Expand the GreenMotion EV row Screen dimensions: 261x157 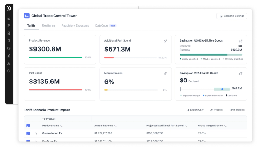click(x=36, y=134)
